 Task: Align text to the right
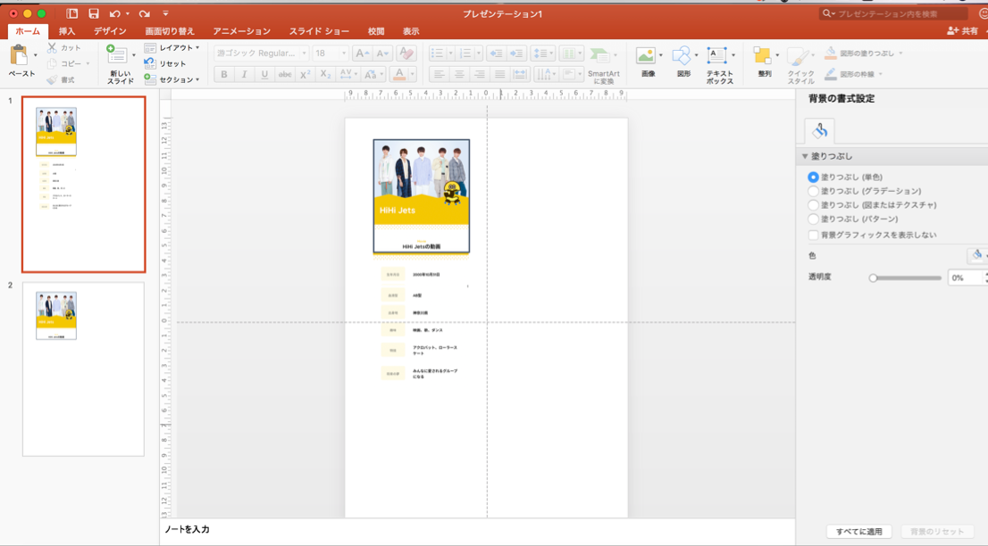coord(480,74)
